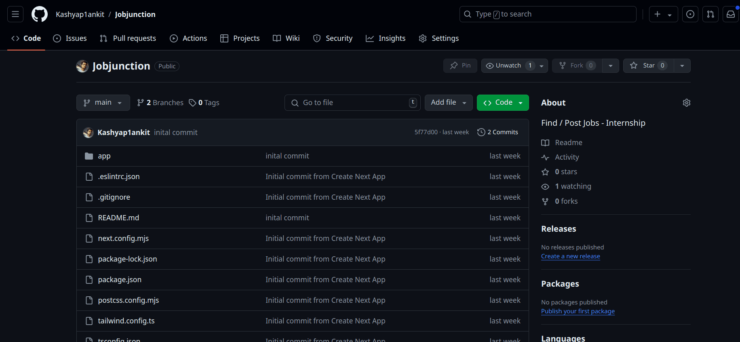Open the issues shortcut icon in header

point(690,14)
